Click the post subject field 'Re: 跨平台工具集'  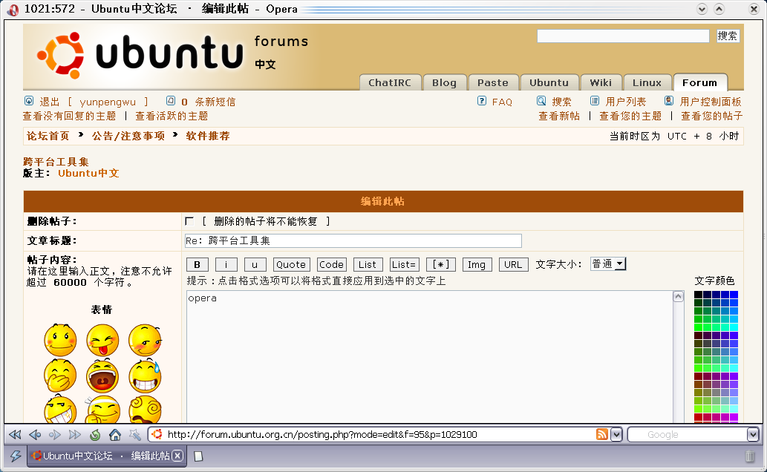[353, 240]
